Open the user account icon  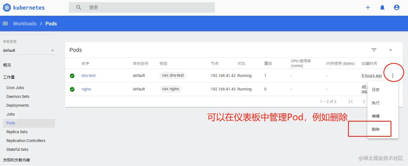click(x=397, y=8)
